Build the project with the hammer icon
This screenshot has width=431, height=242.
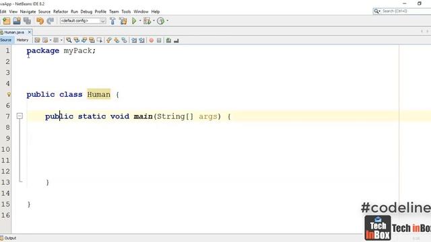[112, 21]
